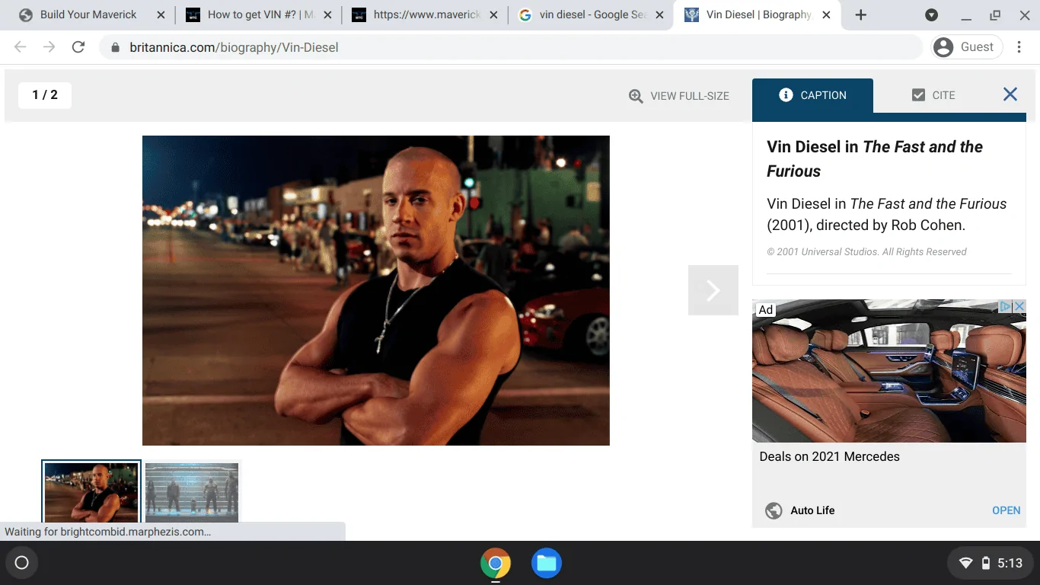The image size is (1040, 585).
Task: Click the Wi-Fi icon in system tray
Action: (x=965, y=564)
